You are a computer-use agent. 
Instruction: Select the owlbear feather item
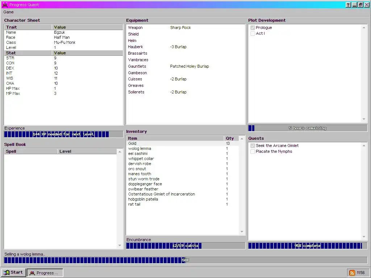(x=183, y=189)
